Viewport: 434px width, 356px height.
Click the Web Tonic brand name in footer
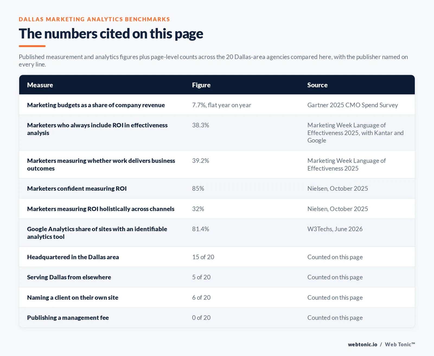(400, 344)
